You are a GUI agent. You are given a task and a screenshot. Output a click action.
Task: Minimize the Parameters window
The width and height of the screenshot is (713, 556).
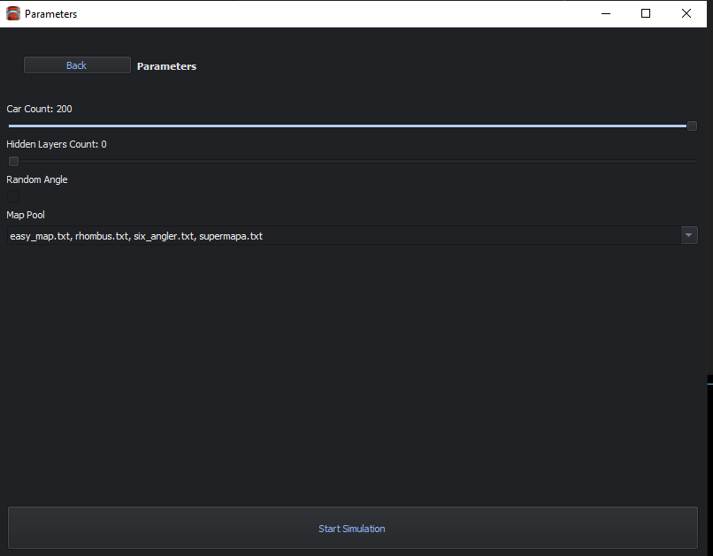tap(606, 13)
